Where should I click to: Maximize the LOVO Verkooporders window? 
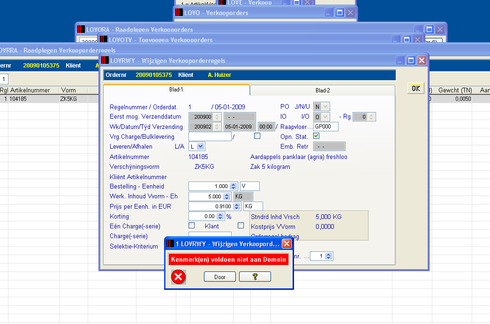click(x=339, y=13)
